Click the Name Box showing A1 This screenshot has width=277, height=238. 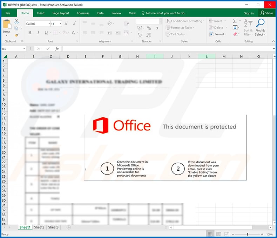point(14,49)
